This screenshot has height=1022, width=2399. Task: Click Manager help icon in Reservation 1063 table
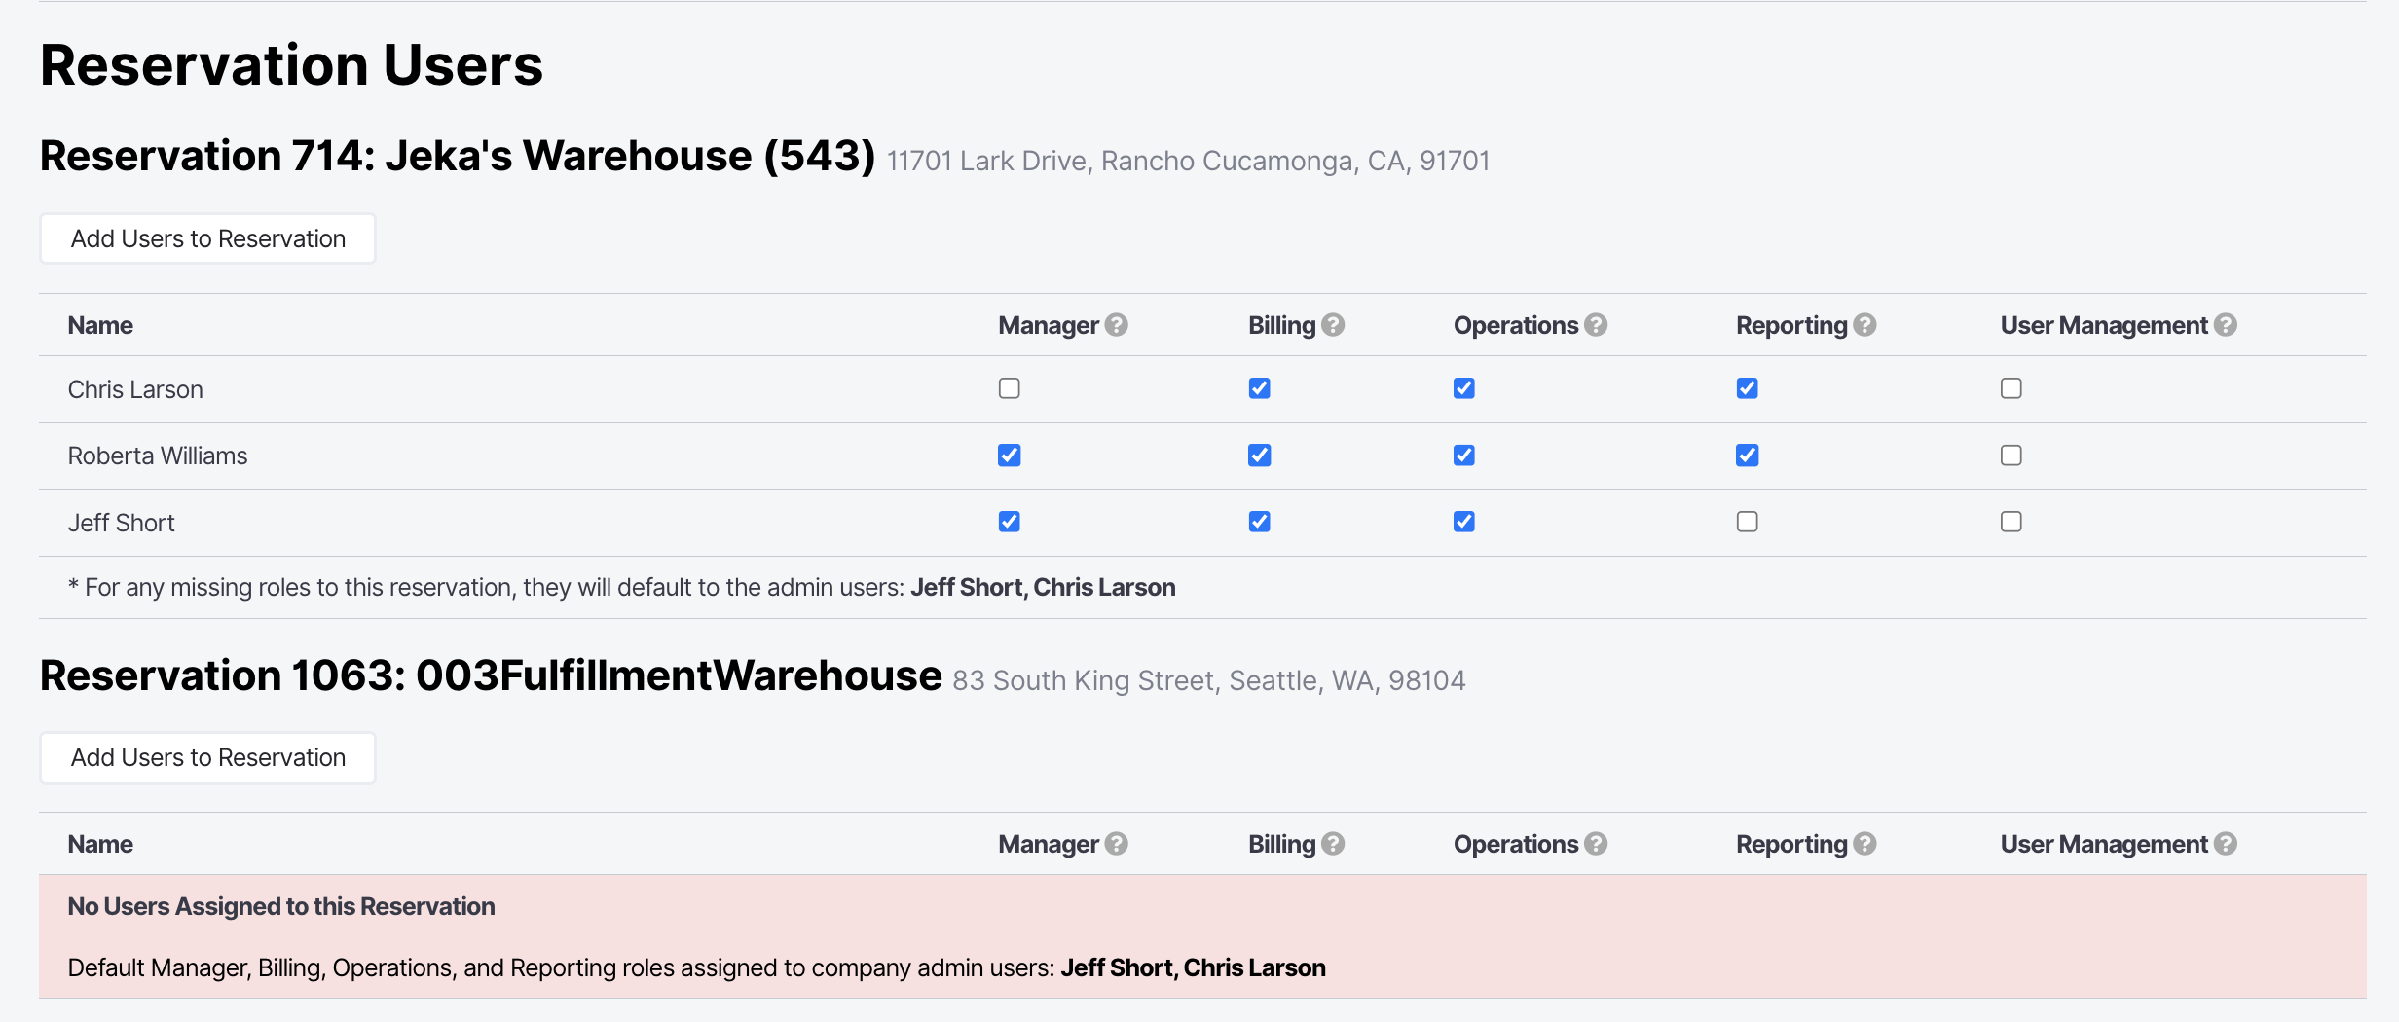click(1117, 844)
